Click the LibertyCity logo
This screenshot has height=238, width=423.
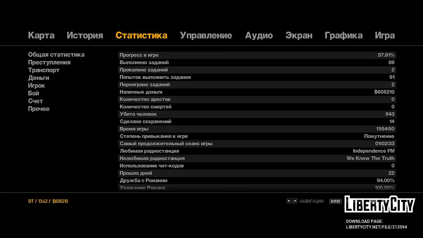click(x=379, y=204)
